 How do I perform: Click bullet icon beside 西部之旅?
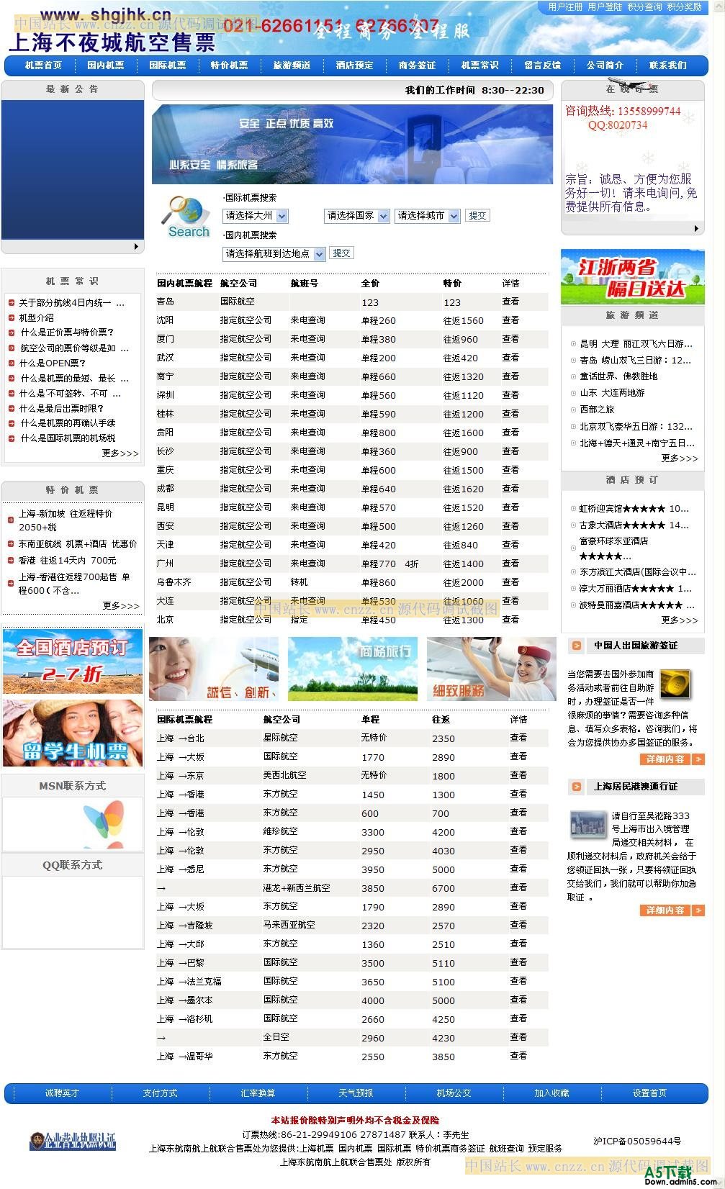(x=573, y=410)
